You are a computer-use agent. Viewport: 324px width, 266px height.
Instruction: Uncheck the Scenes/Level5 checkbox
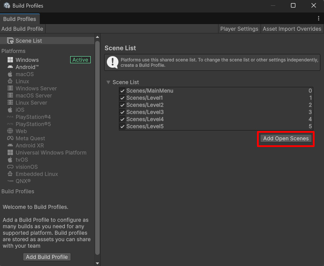point(122,126)
